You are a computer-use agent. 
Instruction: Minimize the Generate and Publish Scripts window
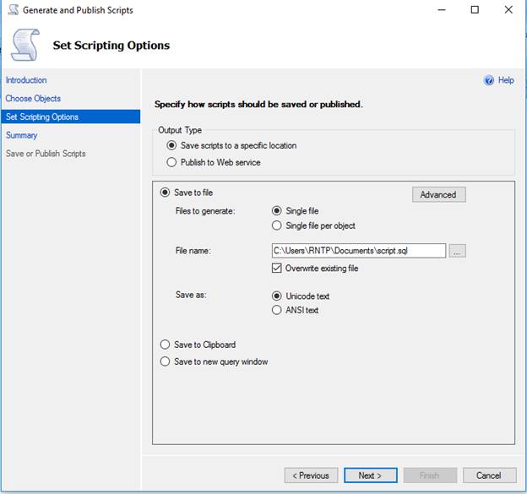tap(442, 10)
